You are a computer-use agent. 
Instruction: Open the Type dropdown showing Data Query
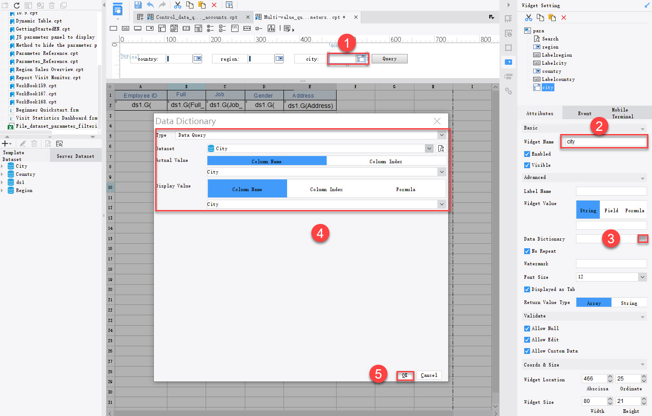tap(441, 135)
